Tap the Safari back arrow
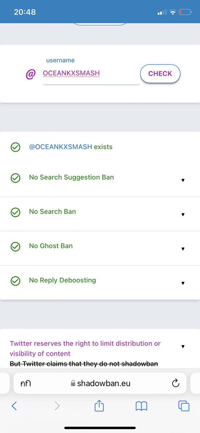The width and height of the screenshot is (200, 433). [14, 406]
